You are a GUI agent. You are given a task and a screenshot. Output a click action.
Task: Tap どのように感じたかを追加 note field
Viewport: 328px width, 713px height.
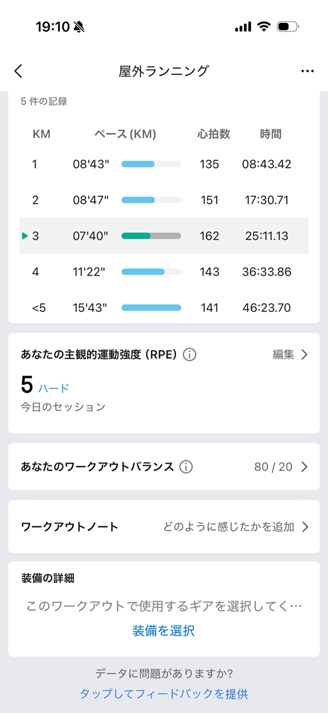(229, 527)
